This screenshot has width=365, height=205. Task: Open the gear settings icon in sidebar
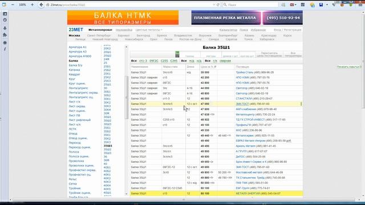5,43
